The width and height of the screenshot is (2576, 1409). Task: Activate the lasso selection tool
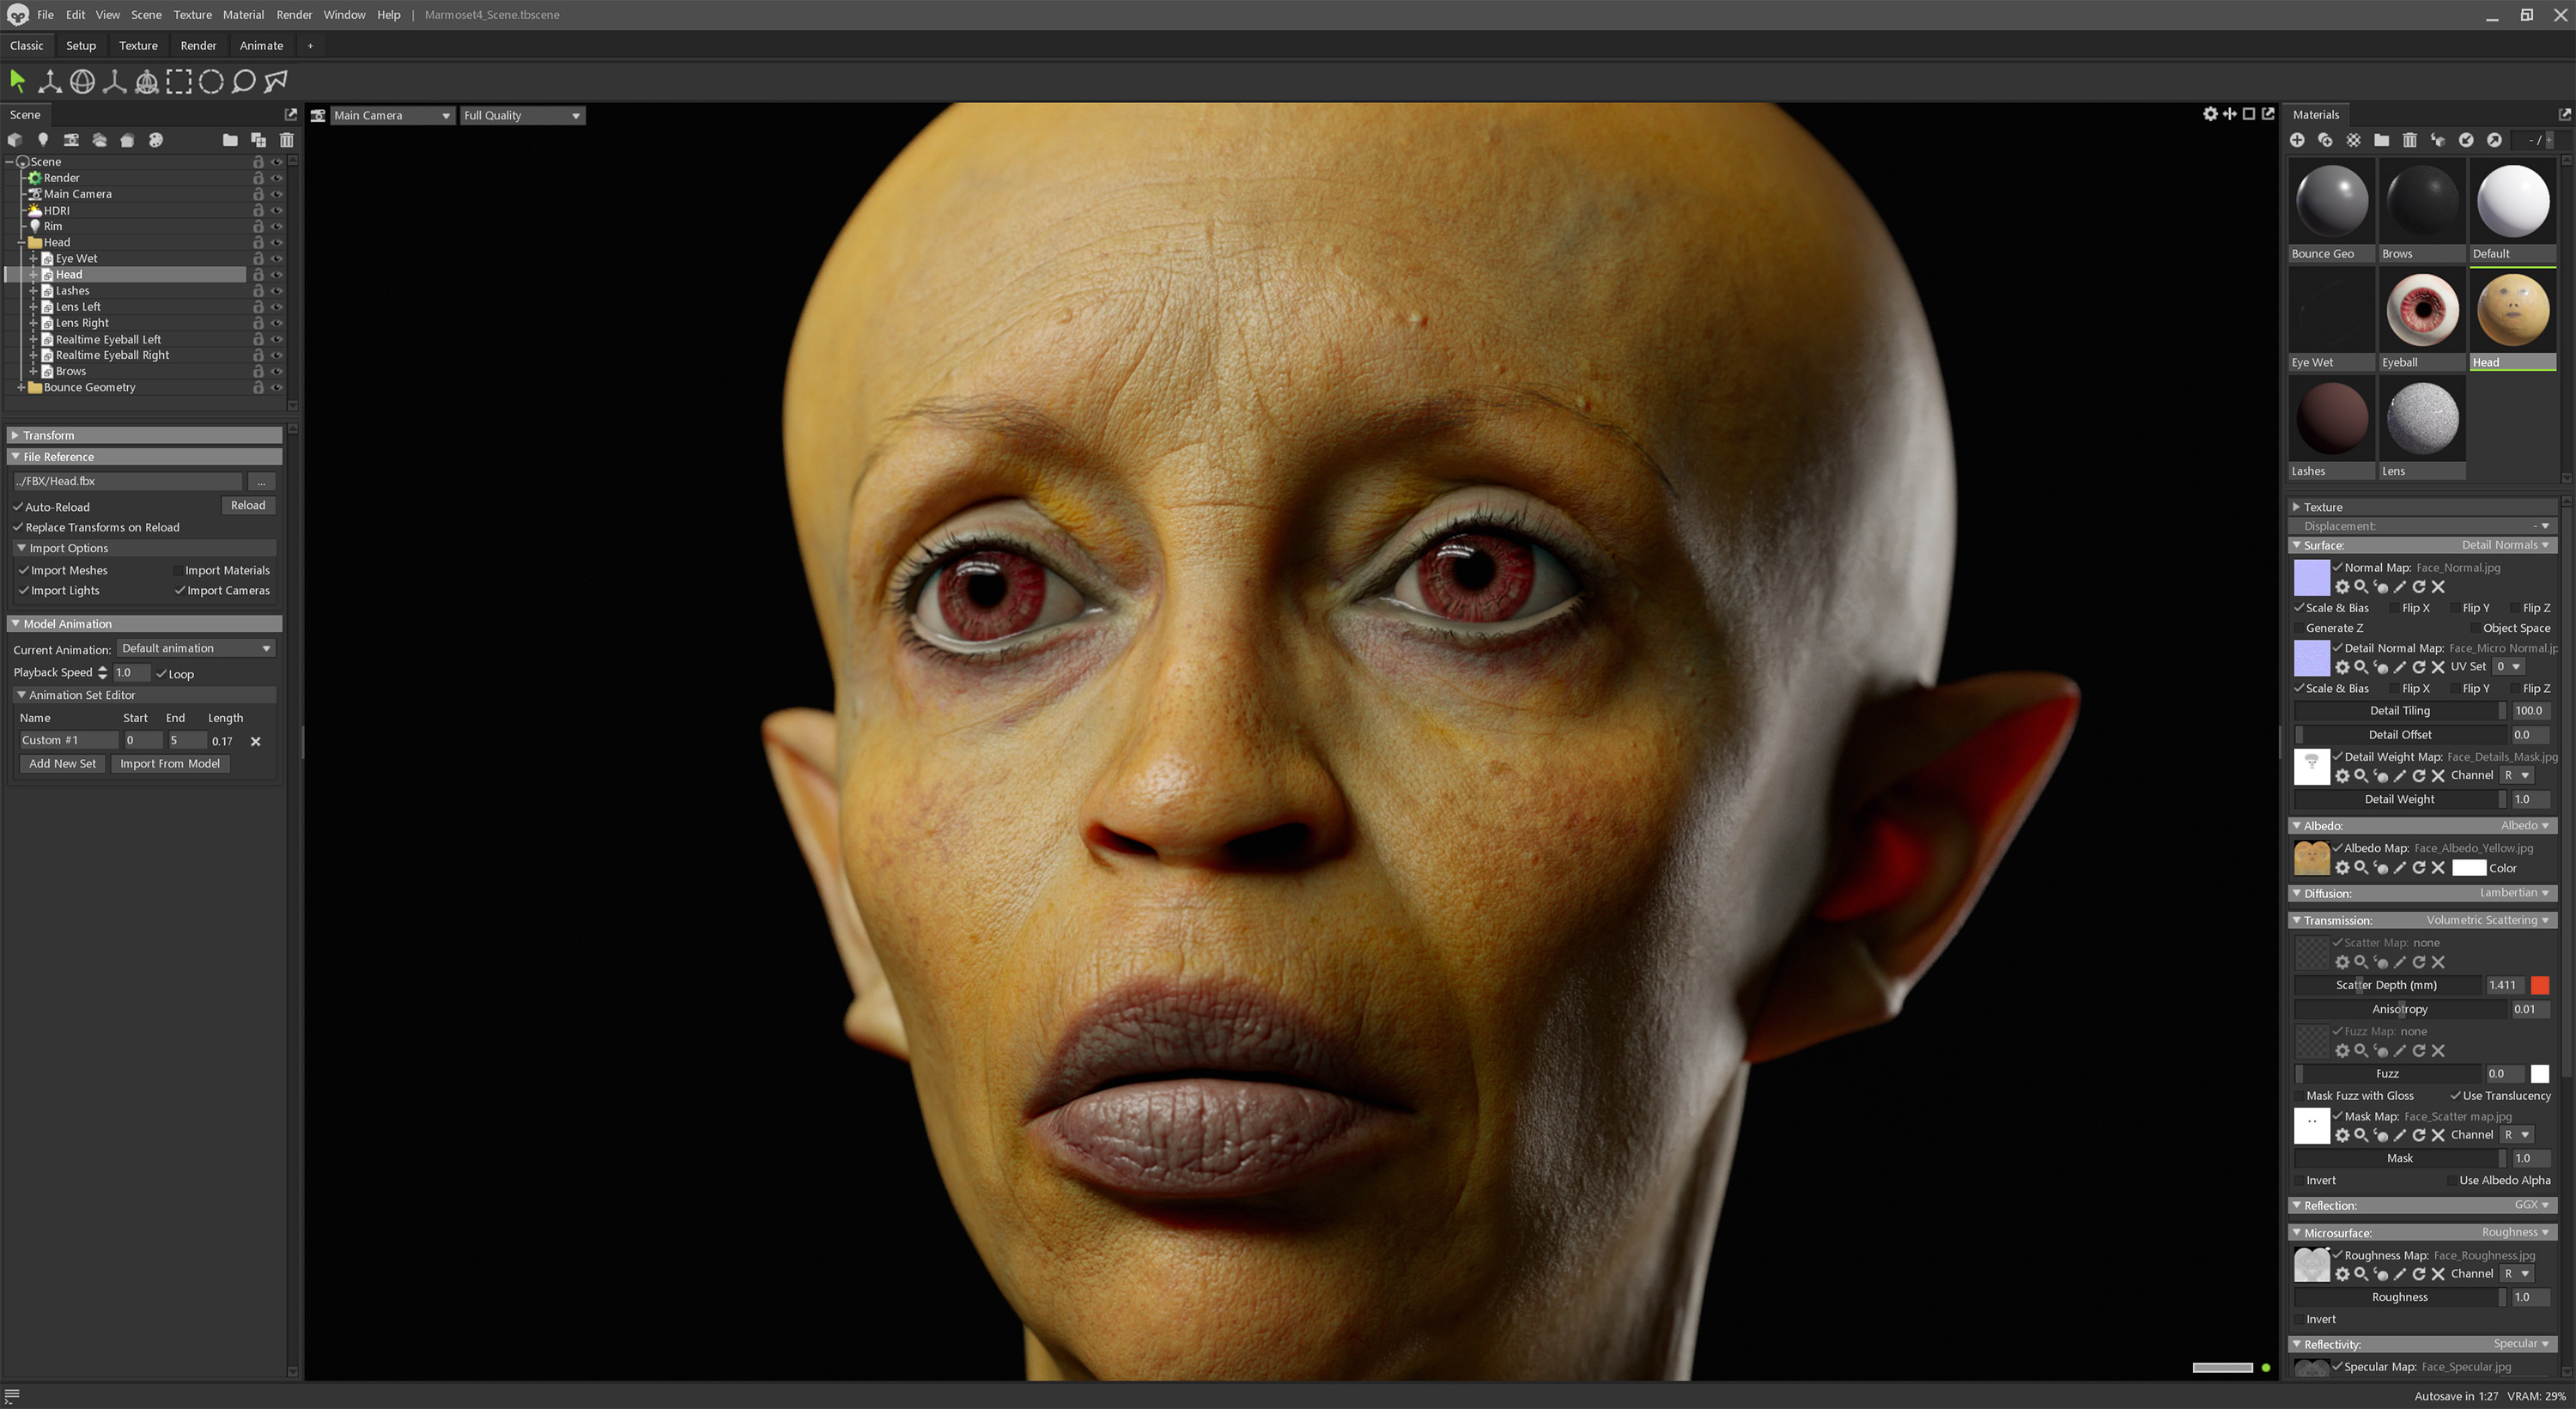pyautogui.click(x=242, y=81)
